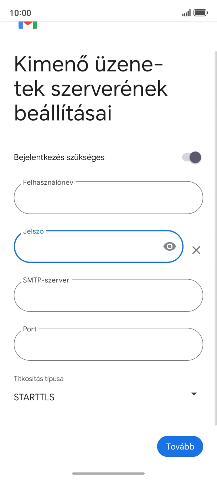Click the STARTTLS text
Image resolution: width=217 pixels, height=480 pixels.
[x=34, y=397]
